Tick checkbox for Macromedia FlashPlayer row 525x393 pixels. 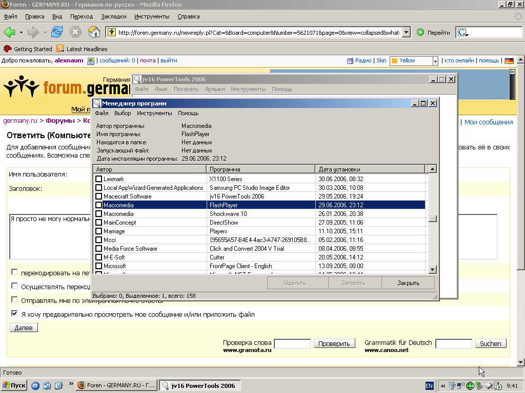(x=99, y=205)
